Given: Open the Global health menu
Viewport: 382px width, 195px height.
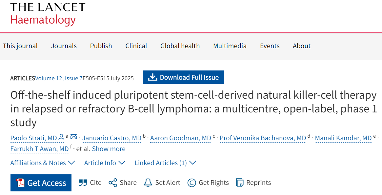Looking at the screenshot, I should [x=180, y=46].
